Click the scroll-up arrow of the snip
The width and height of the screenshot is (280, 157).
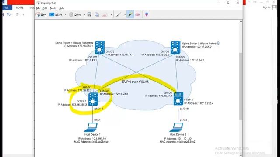(x=241, y=21)
